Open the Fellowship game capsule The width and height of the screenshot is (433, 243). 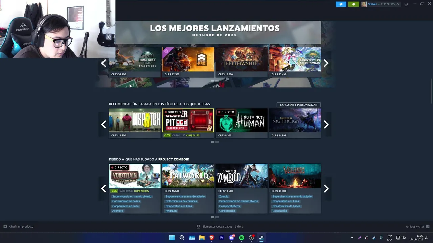click(x=242, y=62)
